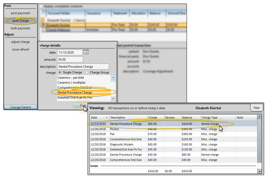Click the transaction table scroll-up arrow
The image size is (268, 179).
(259, 116)
